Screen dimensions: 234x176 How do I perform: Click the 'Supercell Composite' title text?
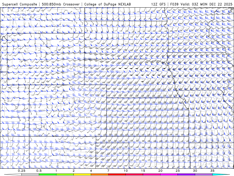click(x=20, y=4)
